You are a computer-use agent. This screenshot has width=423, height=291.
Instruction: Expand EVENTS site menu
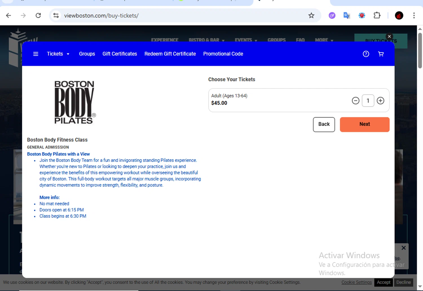246,40
